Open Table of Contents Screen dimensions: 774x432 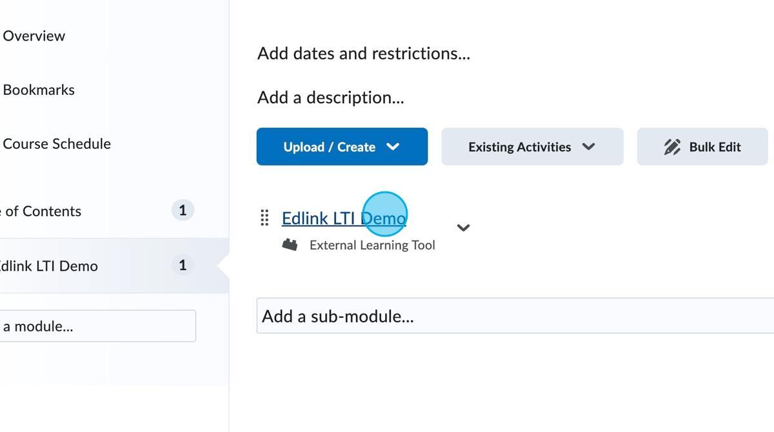pyautogui.click(x=42, y=211)
